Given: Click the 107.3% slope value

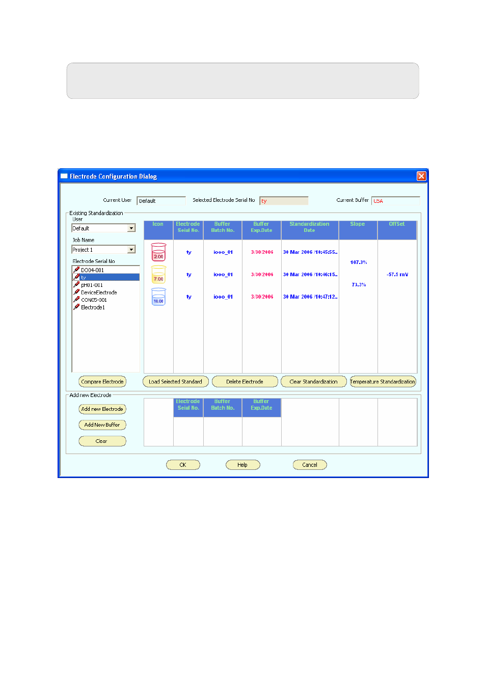Looking at the screenshot, I should (359, 262).
